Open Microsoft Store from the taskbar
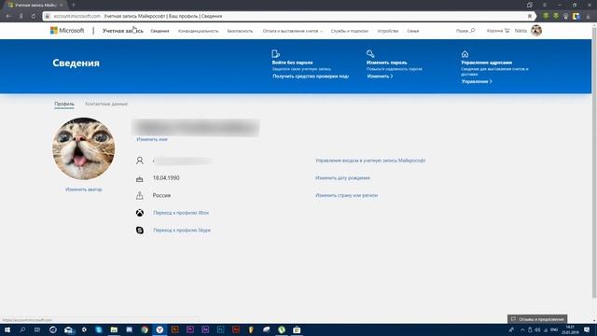 (297, 329)
